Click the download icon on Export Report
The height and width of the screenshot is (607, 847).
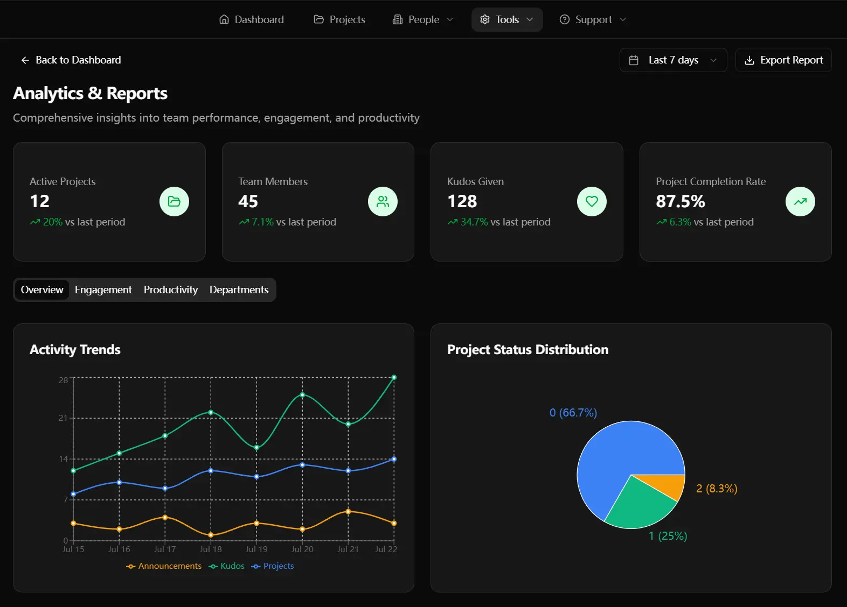tap(749, 60)
